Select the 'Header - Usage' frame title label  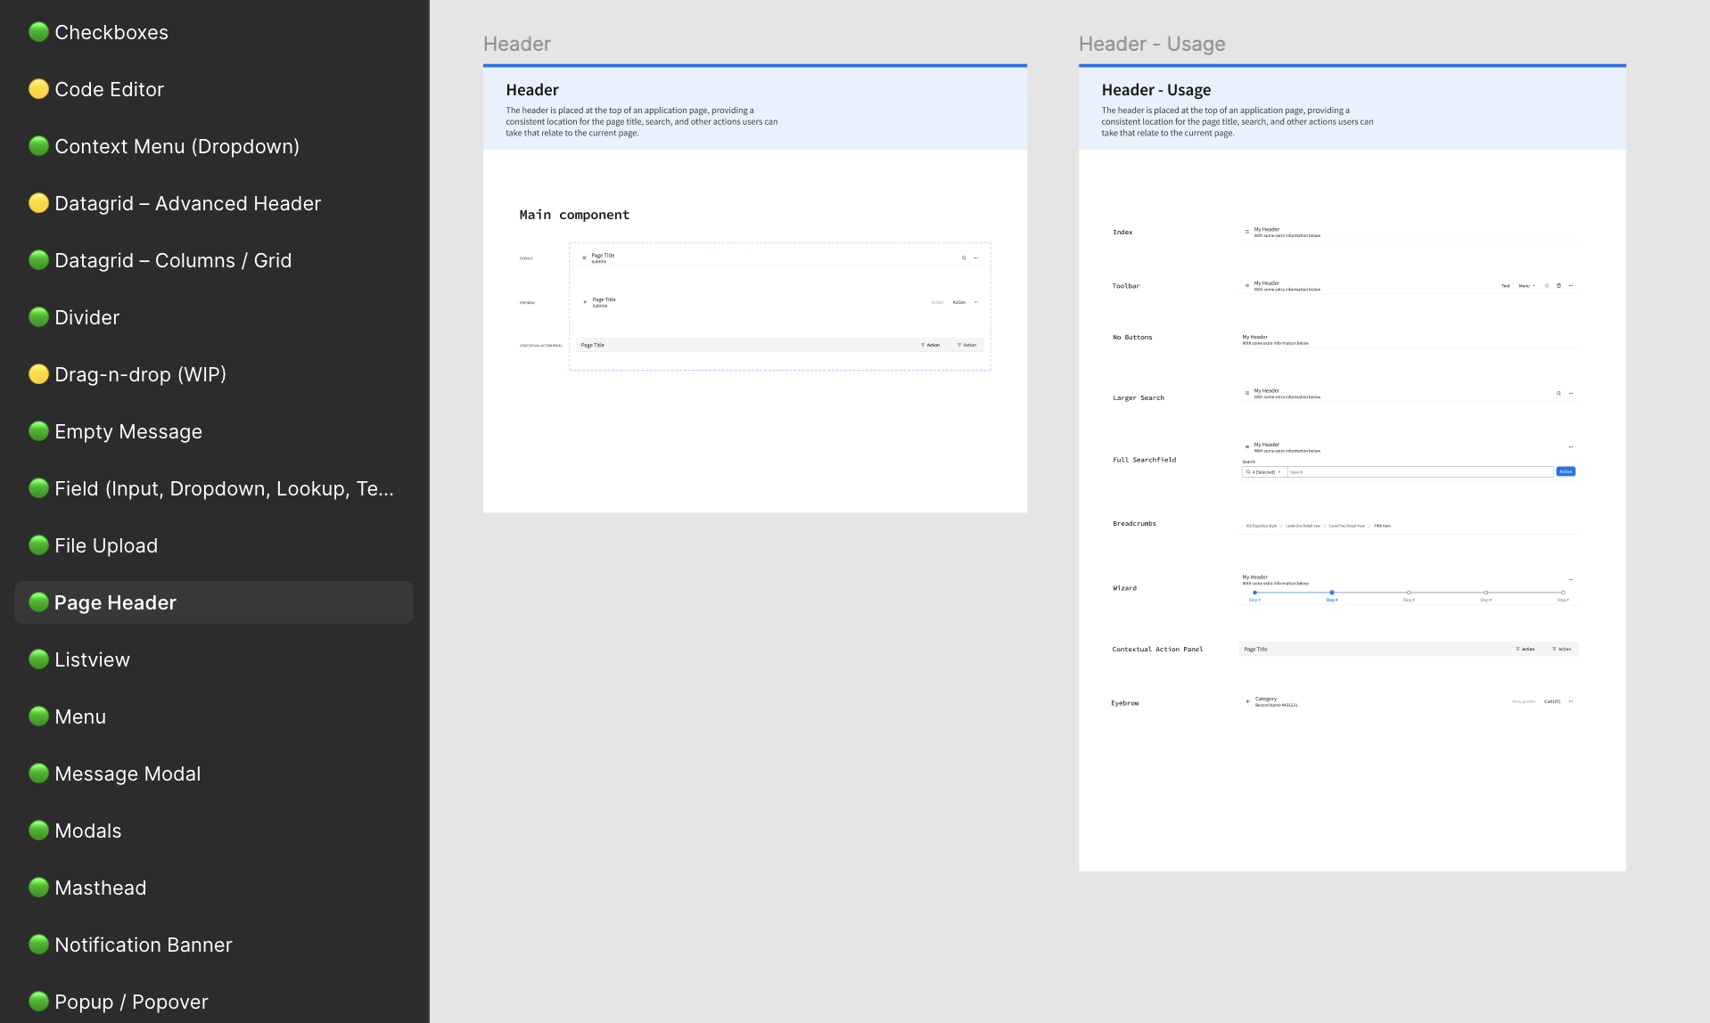tap(1152, 44)
